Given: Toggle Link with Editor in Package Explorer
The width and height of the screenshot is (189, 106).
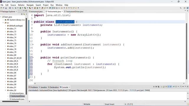Looking at the screenshot, I should click(24, 14).
